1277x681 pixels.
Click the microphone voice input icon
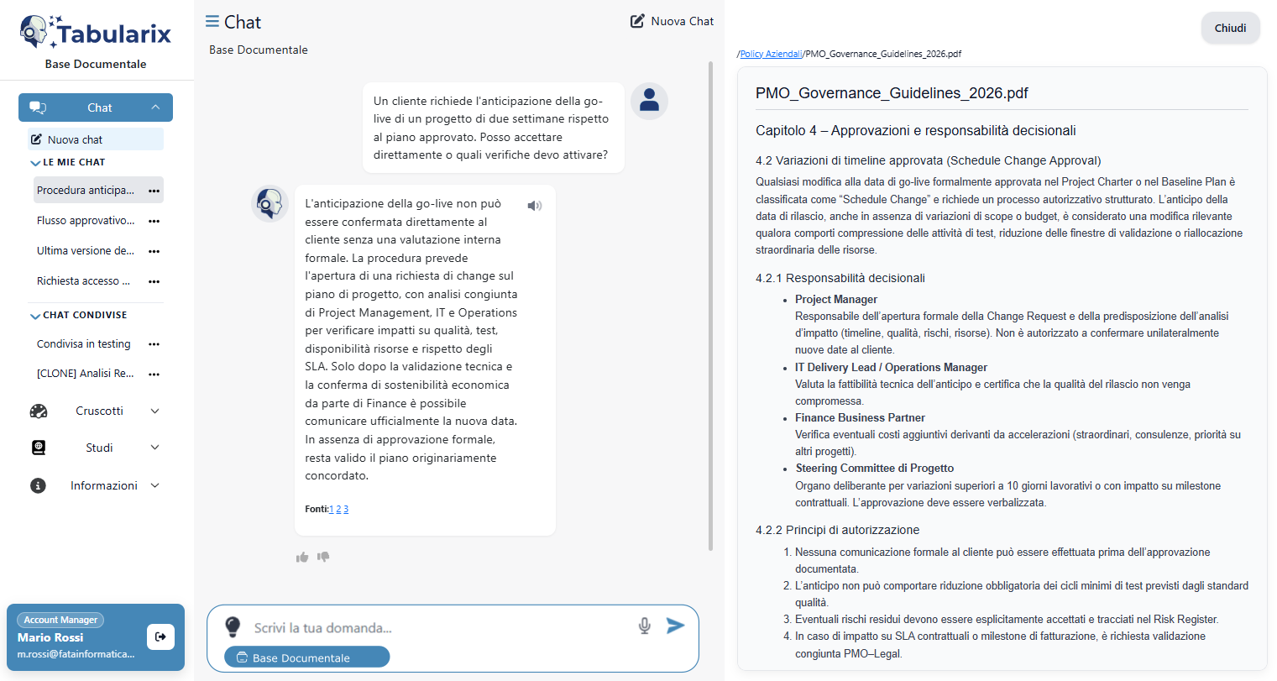coord(644,626)
